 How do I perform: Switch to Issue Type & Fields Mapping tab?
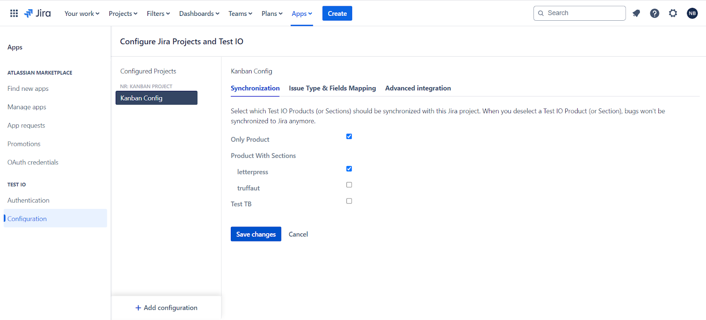pos(332,88)
